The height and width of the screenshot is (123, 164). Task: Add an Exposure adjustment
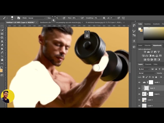pyautogui.click(x=155, y=52)
